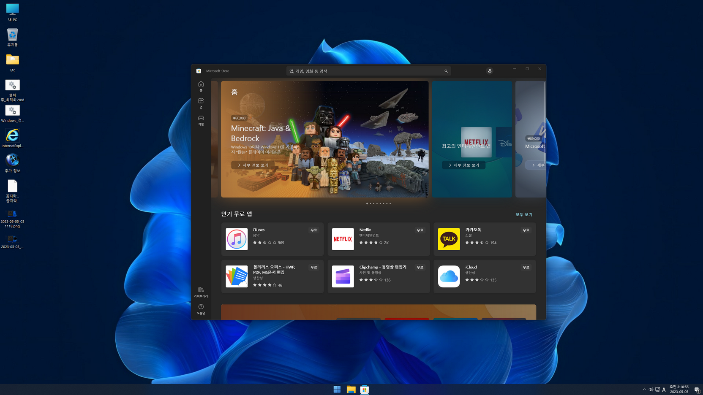View details for Minecraft Java & Bedrock
This screenshot has height=395, width=703.
click(253, 165)
